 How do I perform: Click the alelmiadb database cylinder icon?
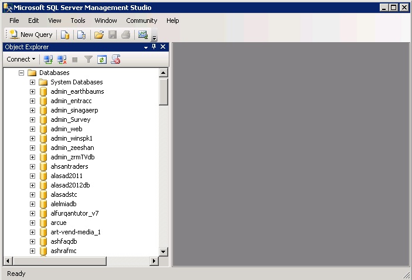43,204
